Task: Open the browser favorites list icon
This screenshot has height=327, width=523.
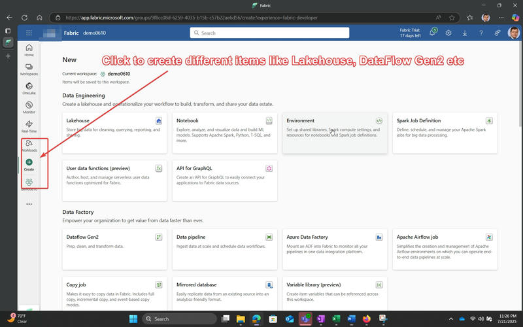Action: point(470,18)
